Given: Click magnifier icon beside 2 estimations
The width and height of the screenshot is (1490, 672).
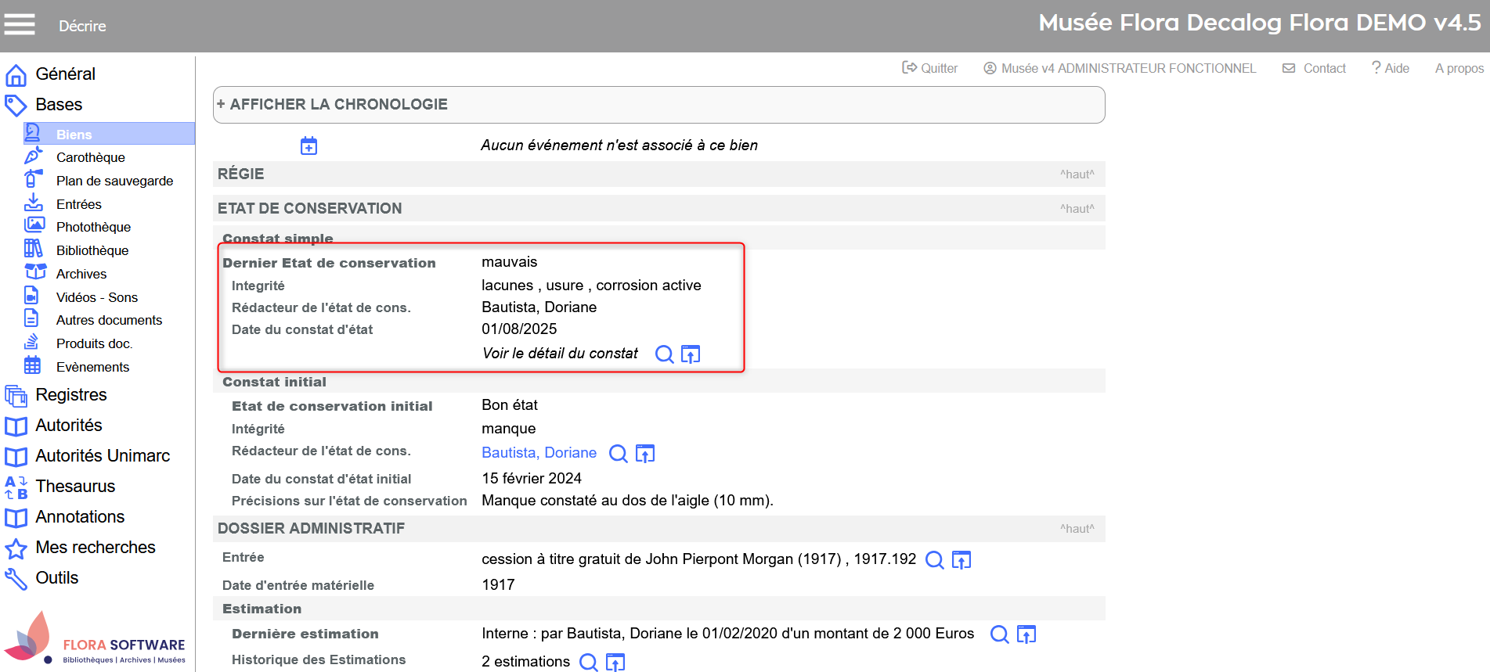Looking at the screenshot, I should point(588,663).
